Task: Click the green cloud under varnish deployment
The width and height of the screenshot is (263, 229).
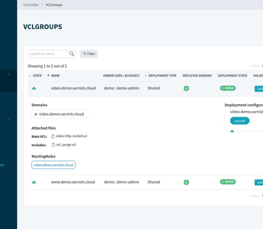Action: click(232, 131)
